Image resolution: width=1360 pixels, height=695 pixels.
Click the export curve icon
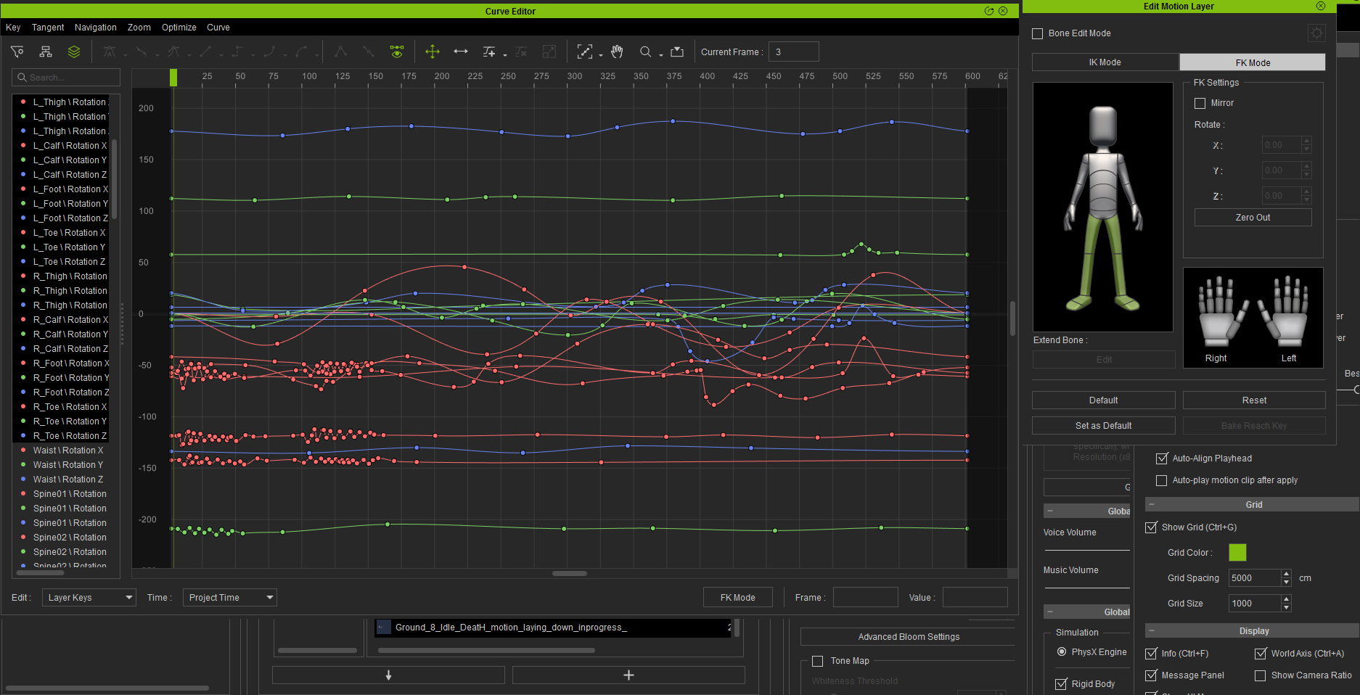coord(677,52)
